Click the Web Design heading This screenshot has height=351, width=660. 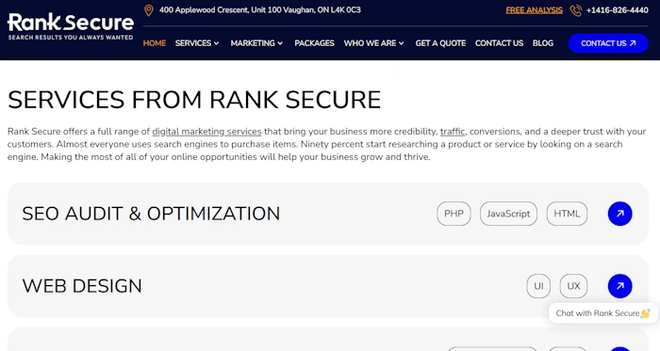coord(82,286)
